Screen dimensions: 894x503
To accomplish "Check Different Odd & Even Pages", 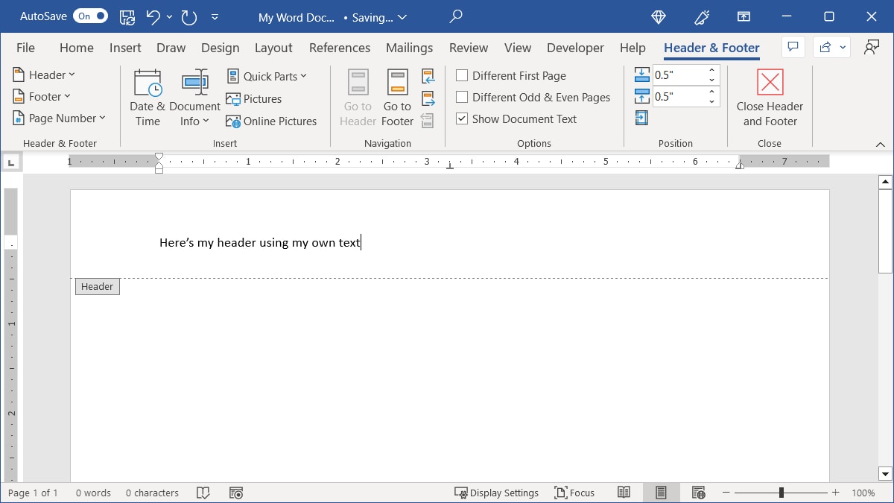I will 462,97.
